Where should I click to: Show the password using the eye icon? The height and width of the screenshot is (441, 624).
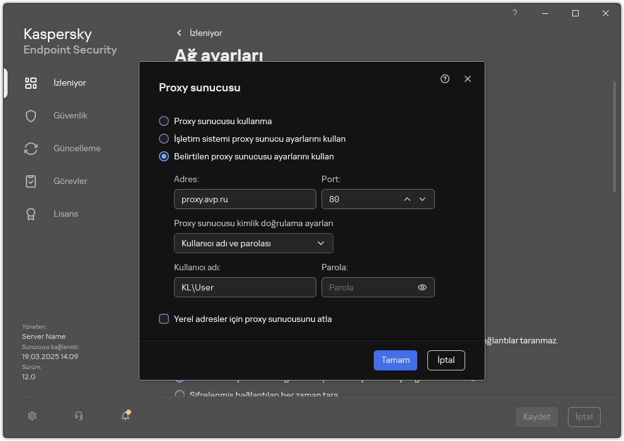pyautogui.click(x=422, y=287)
